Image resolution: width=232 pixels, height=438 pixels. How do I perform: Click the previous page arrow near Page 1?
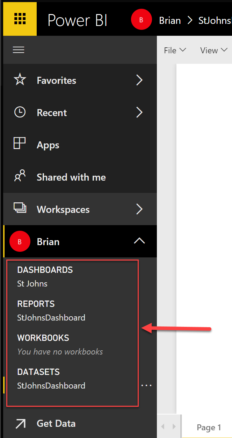click(x=163, y=426)
